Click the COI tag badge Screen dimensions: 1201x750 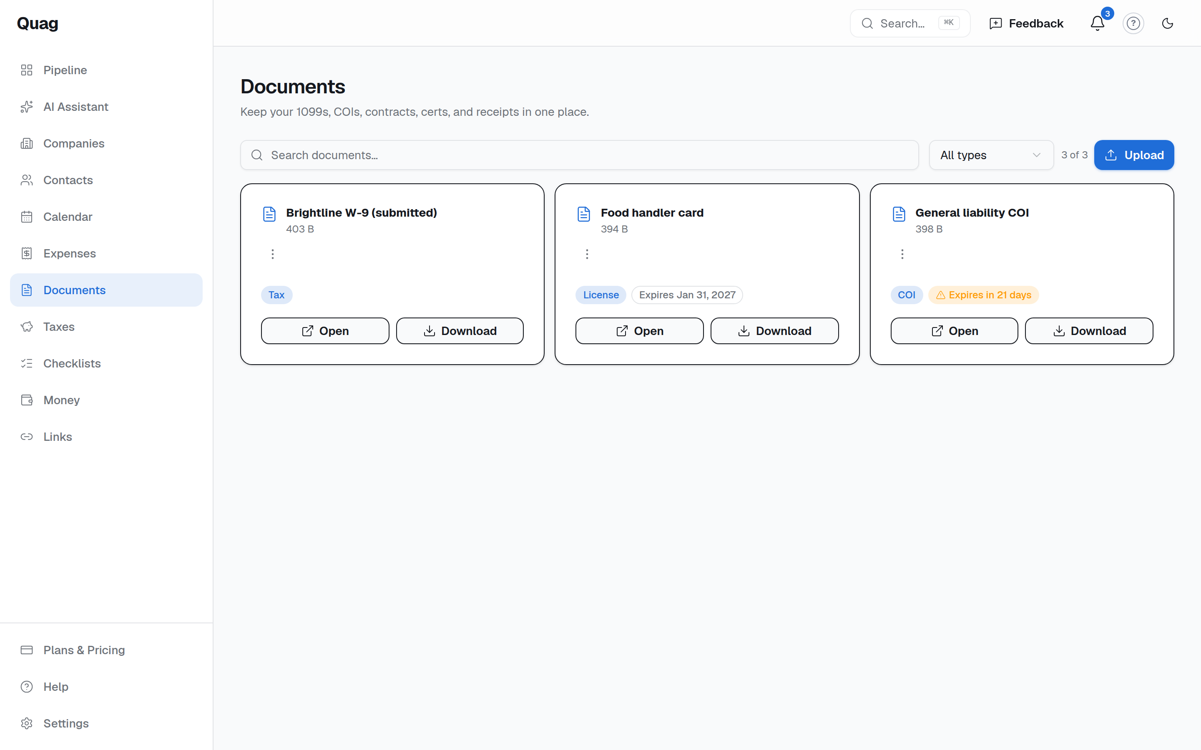pos(907,295)
